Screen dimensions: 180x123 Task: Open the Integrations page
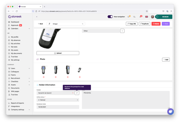[x=15, y=106]
